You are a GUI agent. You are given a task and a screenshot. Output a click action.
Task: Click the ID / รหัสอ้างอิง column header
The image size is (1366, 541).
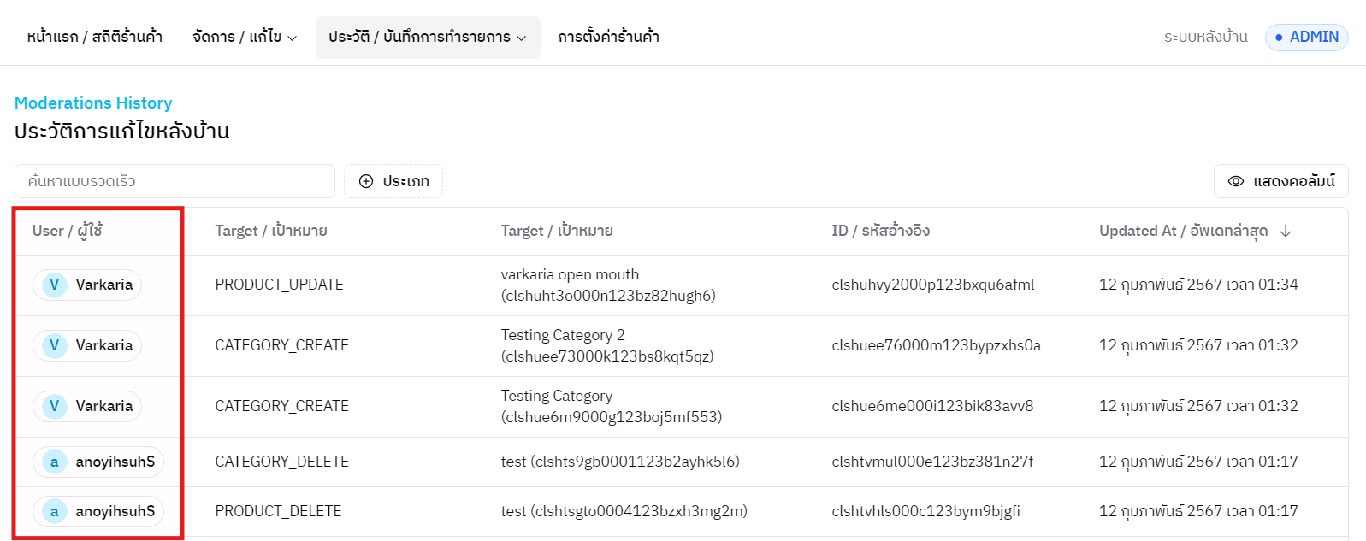tap(880, 231)
